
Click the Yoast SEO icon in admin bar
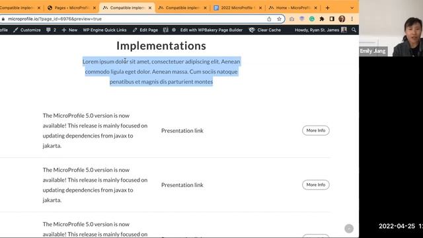(166, 30)
